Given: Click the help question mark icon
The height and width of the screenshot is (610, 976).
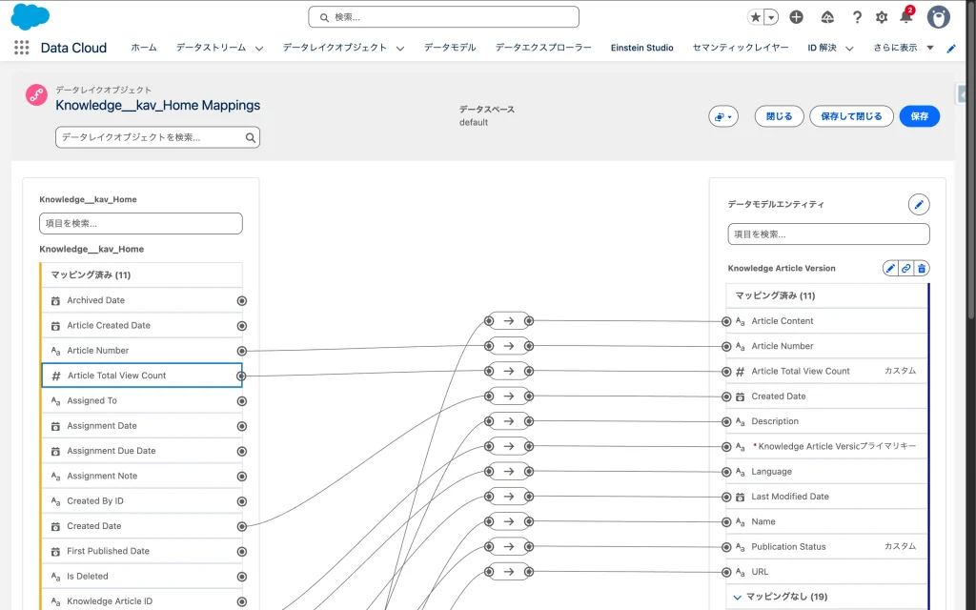Looking at the screenshot, I should coord(857,17).
